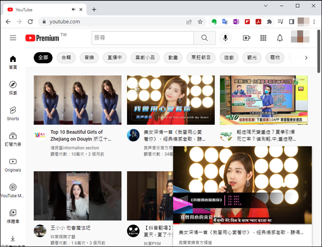Open Chrome three-dot menu
The width and height of the screenshot is (322, 247).
pyautogui.click(x=314, y=22)
